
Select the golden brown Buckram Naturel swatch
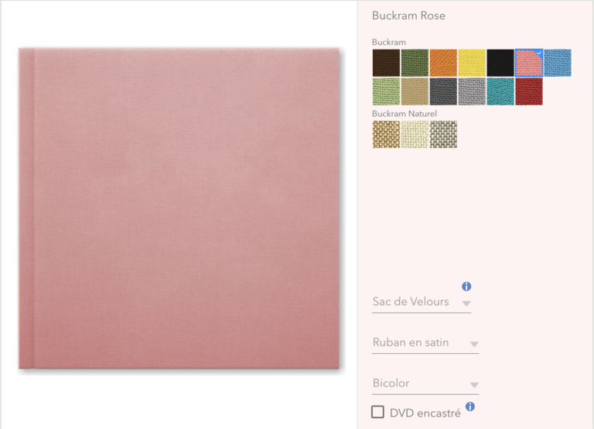pyautogui.click(x=386, y=134)
